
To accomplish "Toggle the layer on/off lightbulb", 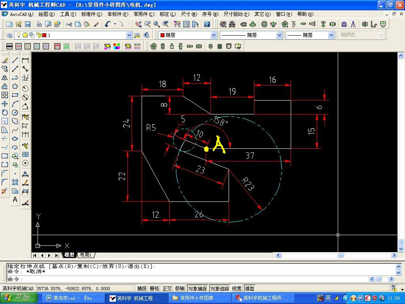I will tap(19, 35).
